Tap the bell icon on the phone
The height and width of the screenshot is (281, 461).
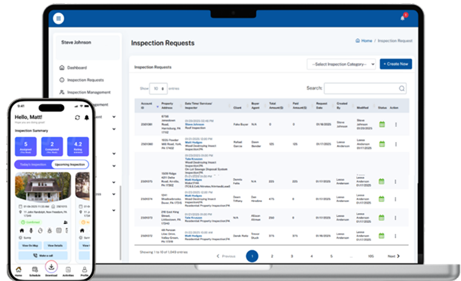(x=86, y=117)
